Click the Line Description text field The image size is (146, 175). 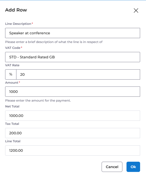pos(73,33)
